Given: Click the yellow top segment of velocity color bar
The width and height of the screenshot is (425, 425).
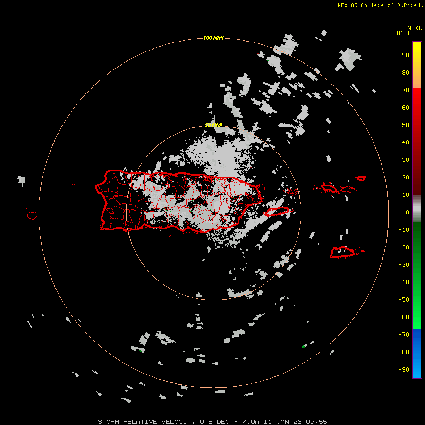Looking at the screenshot, I should point(417,65).
